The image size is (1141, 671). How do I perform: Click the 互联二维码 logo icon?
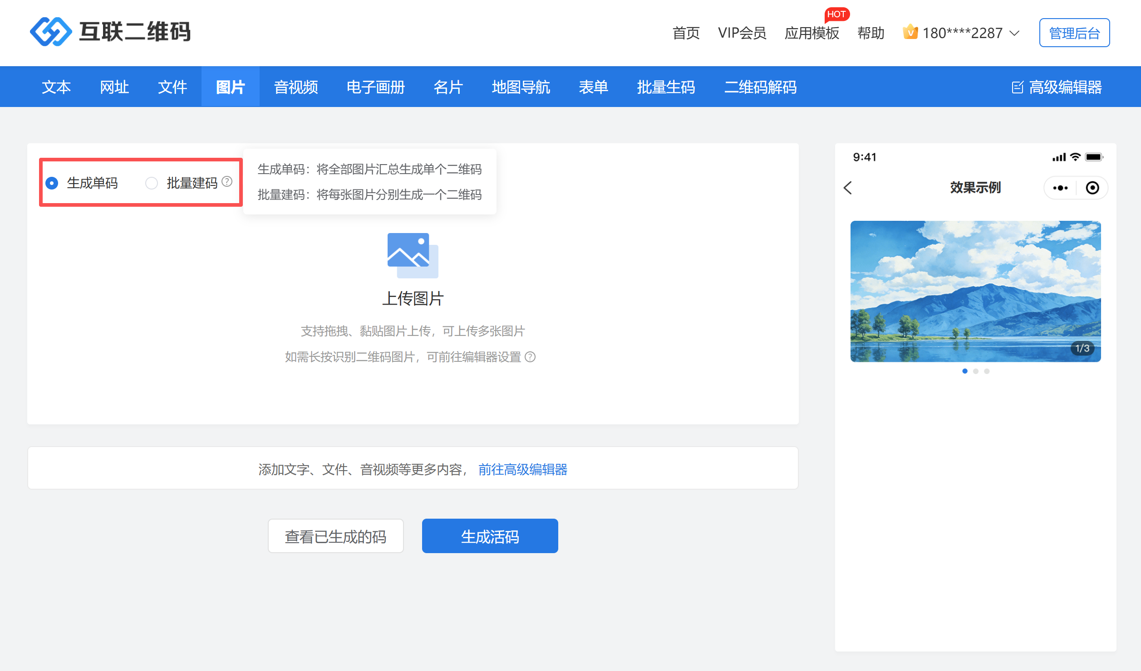(x=50, y=32)
